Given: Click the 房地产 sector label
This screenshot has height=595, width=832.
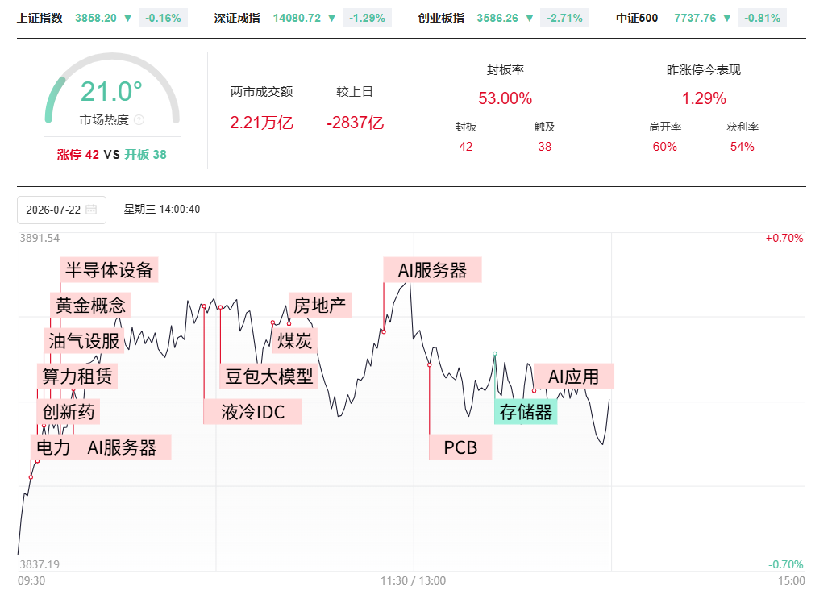Looking at the screenshot, I should [320, 306].
